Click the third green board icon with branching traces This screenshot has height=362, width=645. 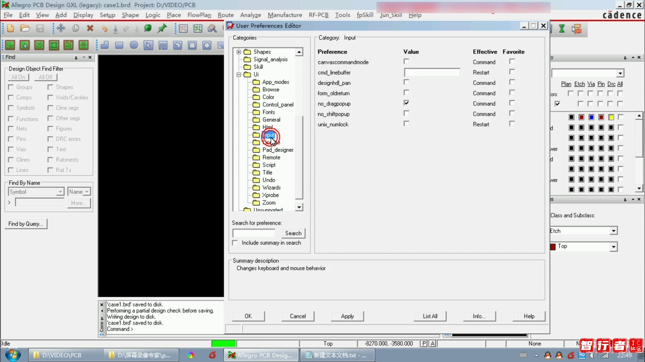pyautogui.click(x=39, y=45)
